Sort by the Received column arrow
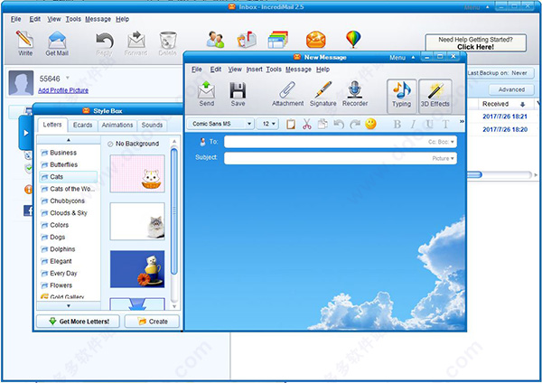 pyautogui.click(x=523, y=104)
